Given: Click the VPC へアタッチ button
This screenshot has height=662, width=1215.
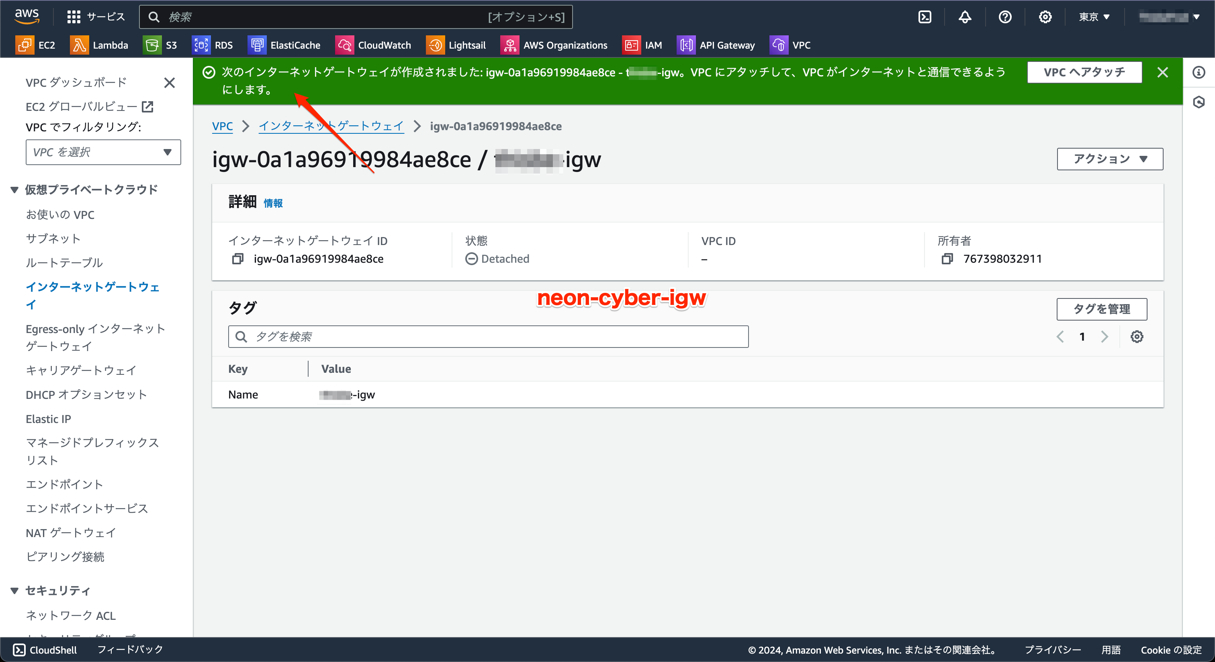Looking at the screenshot, I should click(1084, 72).
